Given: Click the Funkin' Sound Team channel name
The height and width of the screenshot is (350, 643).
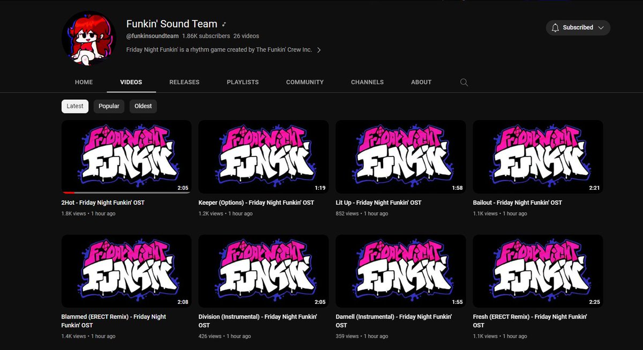Looking at the screenshot, I should pyautogui.click(x=172, y=24).
